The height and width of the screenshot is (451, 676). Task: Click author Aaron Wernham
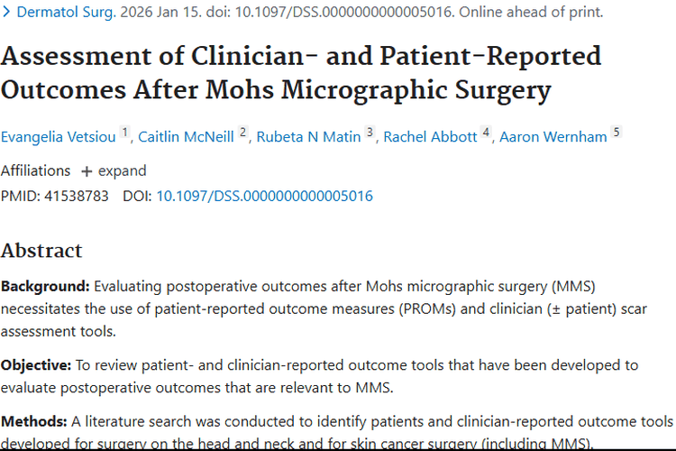click(x=554, y=137)
